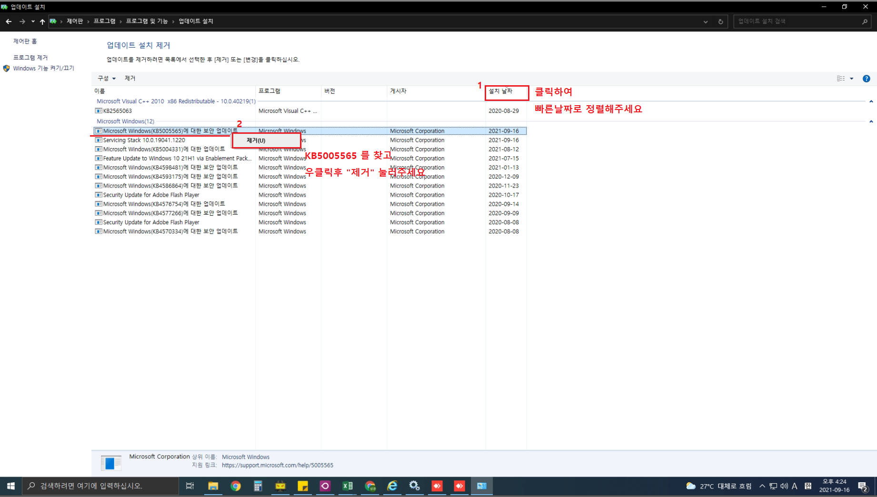Open Internet Explorer from taskbar
877x497 pixels.
(x=392, y=486)
